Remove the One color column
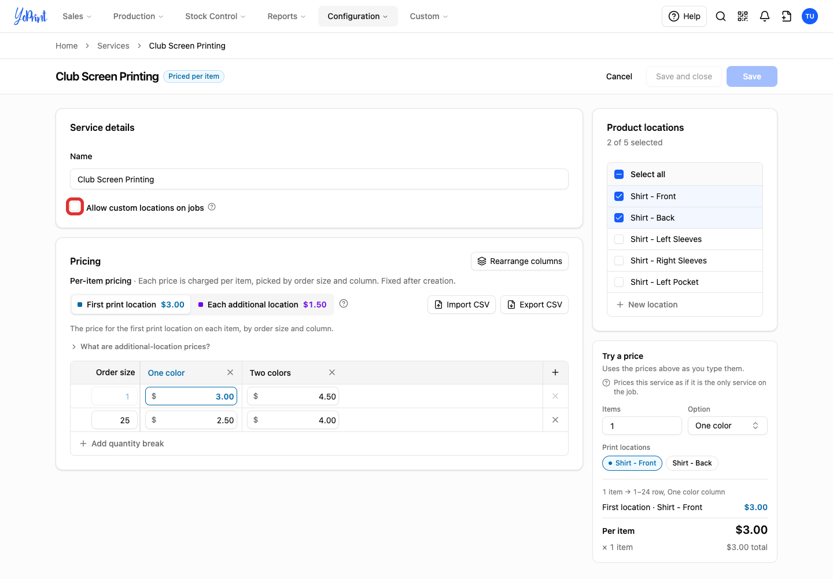833x579 pixels. click(x=230, y=372)
